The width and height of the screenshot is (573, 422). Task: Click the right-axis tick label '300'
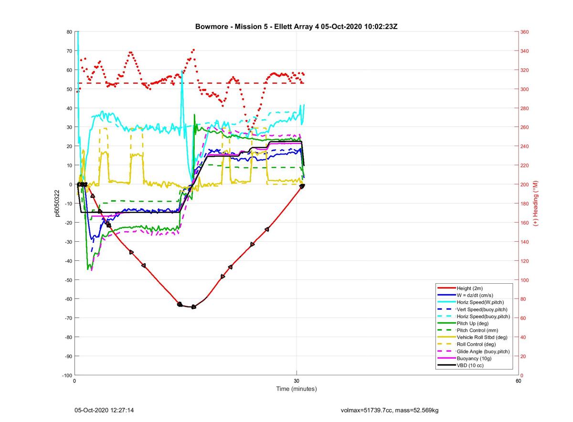pos(525,89)
